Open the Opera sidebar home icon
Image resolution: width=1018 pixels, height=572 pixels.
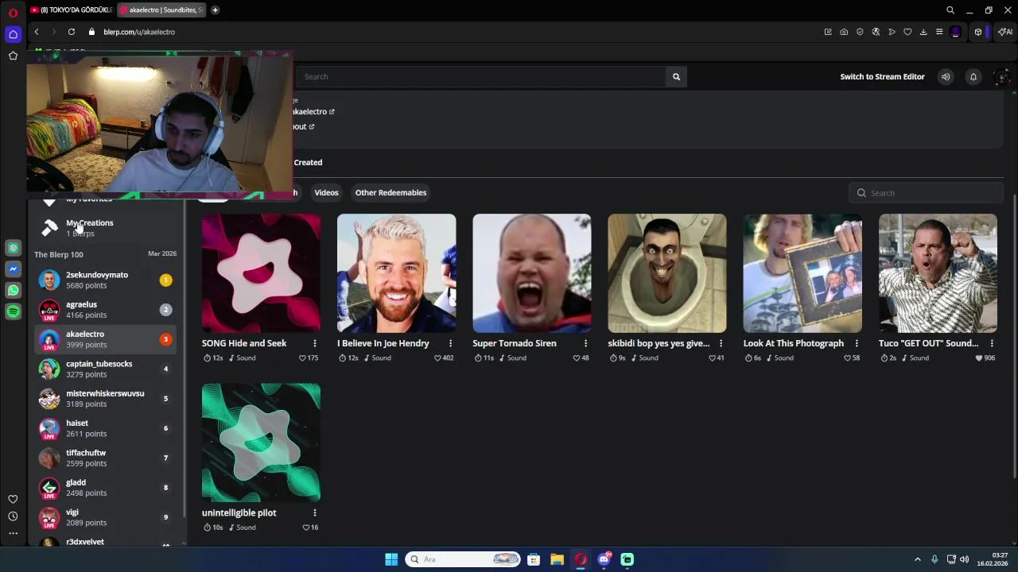pos(13,34)
